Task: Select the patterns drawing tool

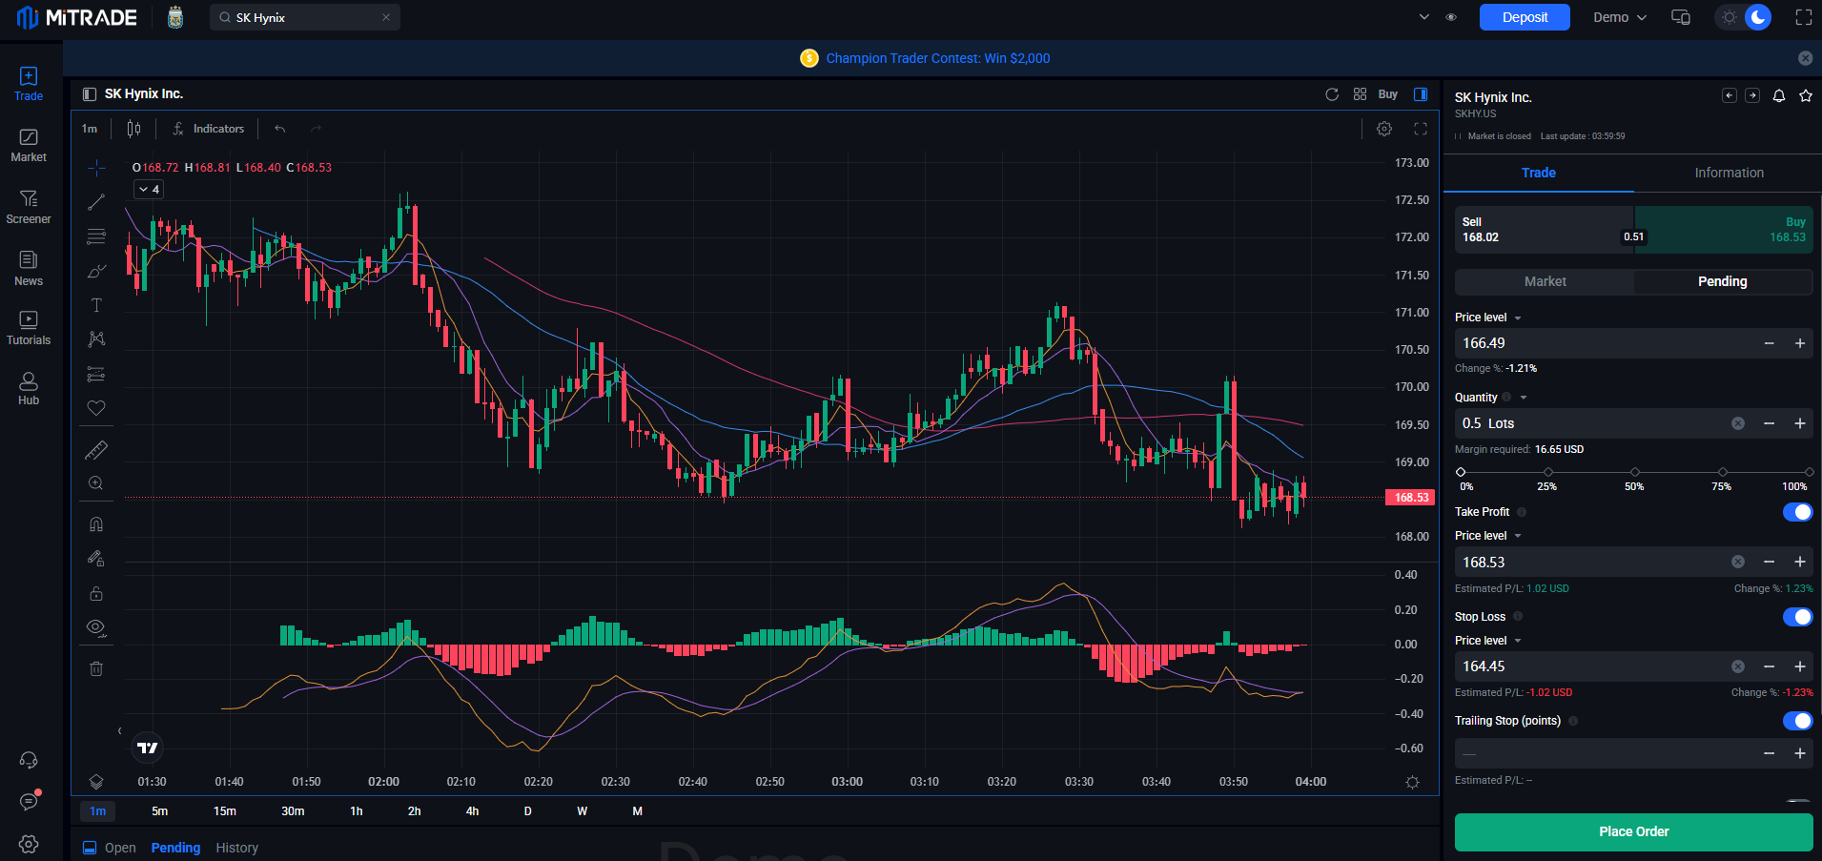Action: [96, 339]
